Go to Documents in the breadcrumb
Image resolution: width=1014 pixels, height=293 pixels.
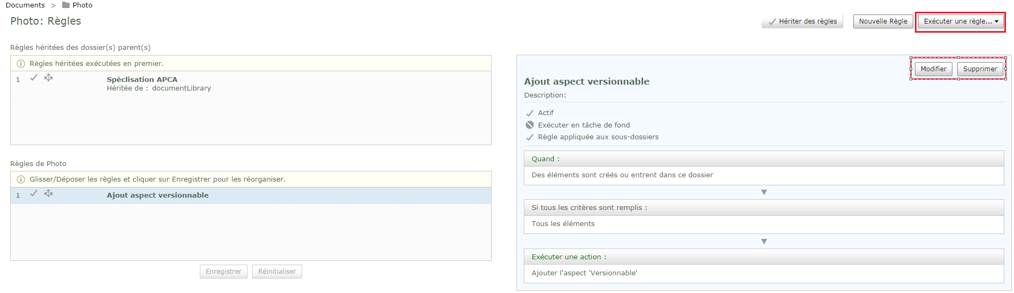pyautogui.click(x=25, y=5)
